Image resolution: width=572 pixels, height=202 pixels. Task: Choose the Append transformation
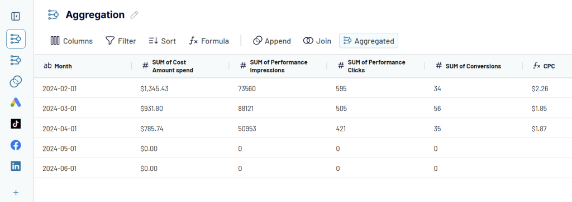click(x=272, y=41)
